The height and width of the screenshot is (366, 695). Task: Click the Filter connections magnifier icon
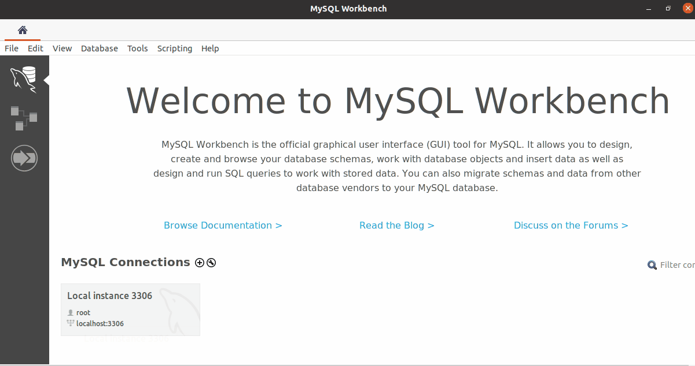652,265
